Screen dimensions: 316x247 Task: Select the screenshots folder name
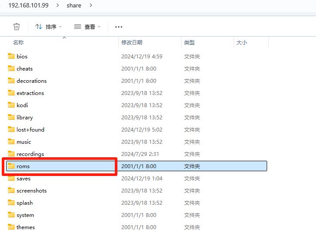pos(31,191)
